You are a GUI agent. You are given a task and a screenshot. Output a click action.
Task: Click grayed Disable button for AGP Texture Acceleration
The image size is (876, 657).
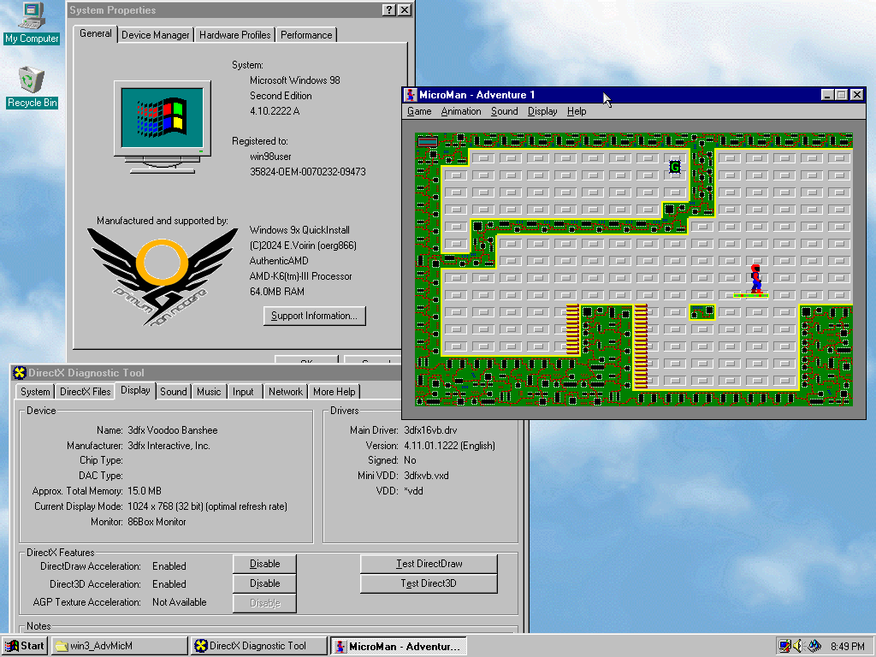tap(265, 603)
